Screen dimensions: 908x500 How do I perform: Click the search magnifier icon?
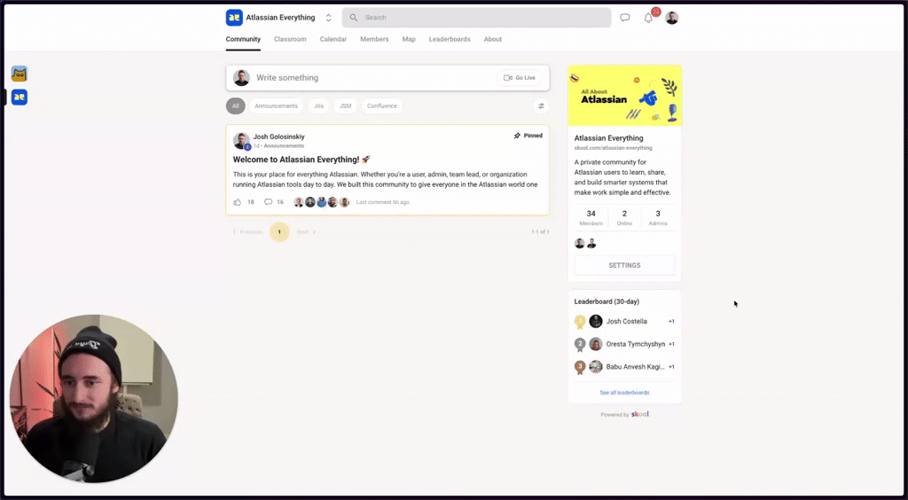coord(353,18)
